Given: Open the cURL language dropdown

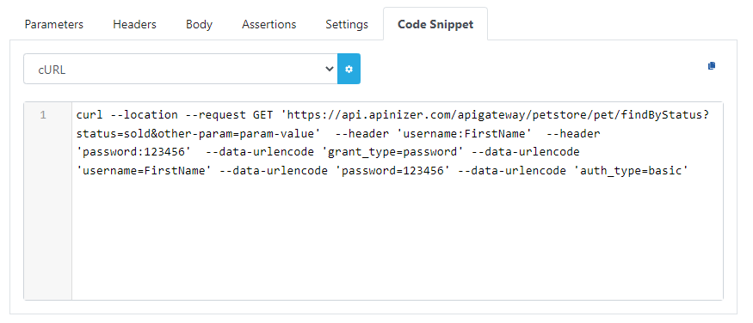Looking at the screenshot, I should pos(181,69).
